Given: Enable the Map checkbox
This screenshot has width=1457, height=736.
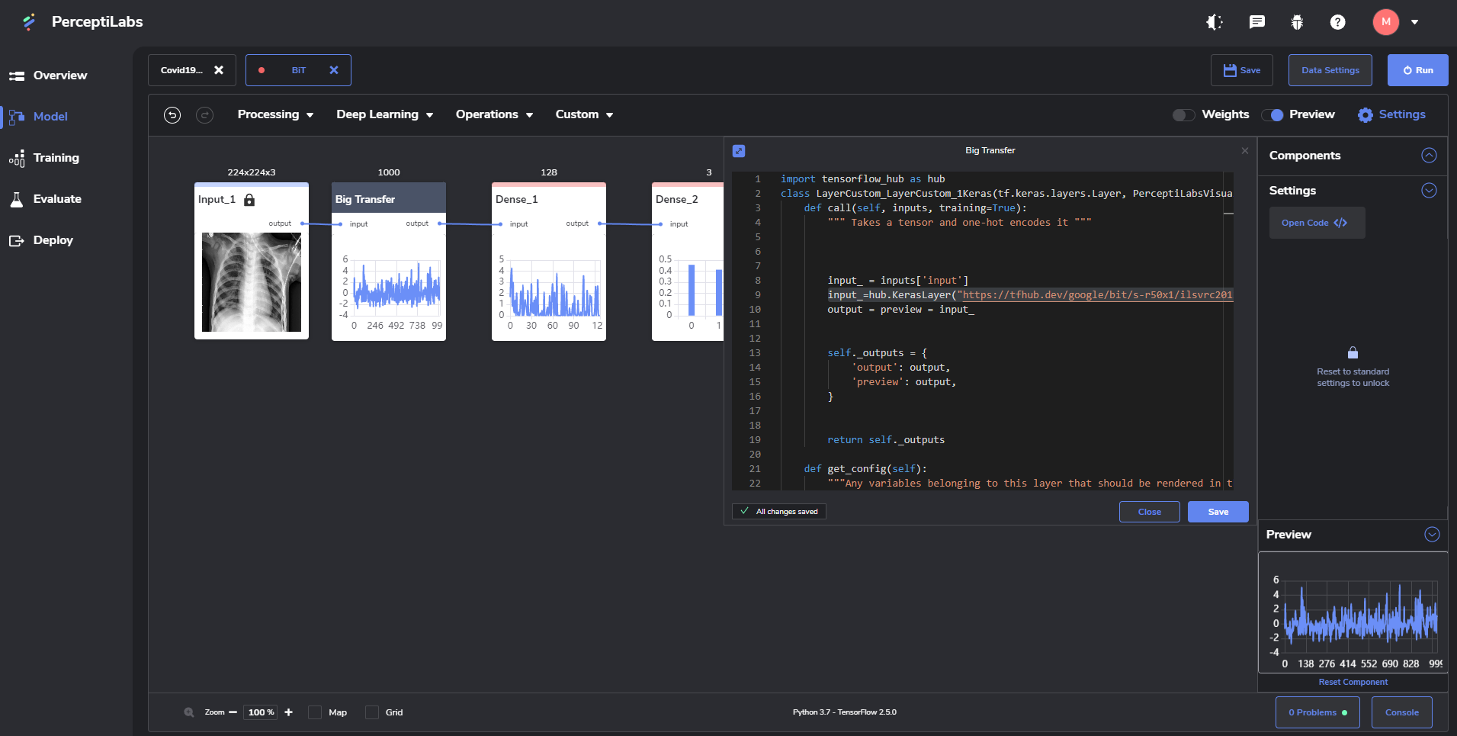Looking at the screenshot, I should point(315,712).
